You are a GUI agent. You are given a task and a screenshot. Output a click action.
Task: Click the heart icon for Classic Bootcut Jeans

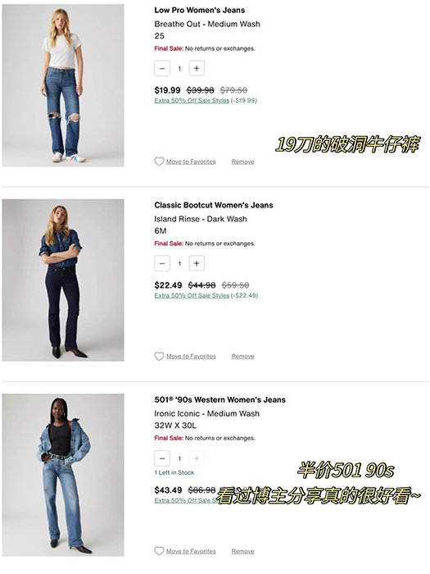[x=159, y=356]
